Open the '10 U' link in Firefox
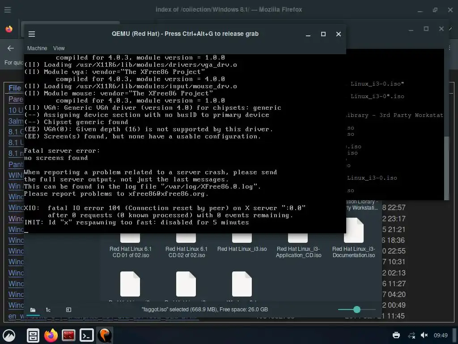 click(16, 110)
